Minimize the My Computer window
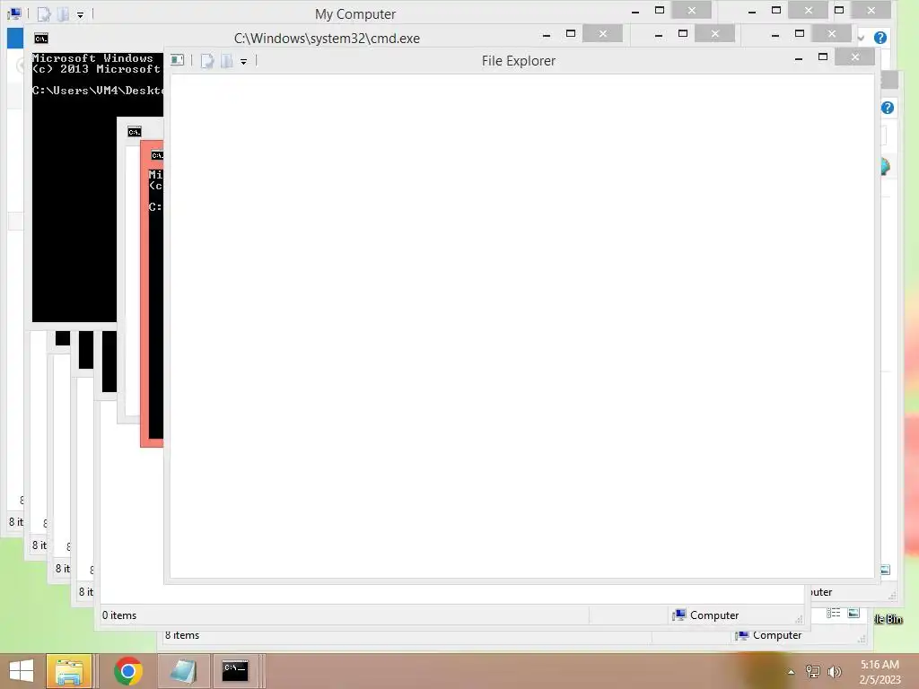The height and width of the screenshot is (689, 919). point(635,11)
